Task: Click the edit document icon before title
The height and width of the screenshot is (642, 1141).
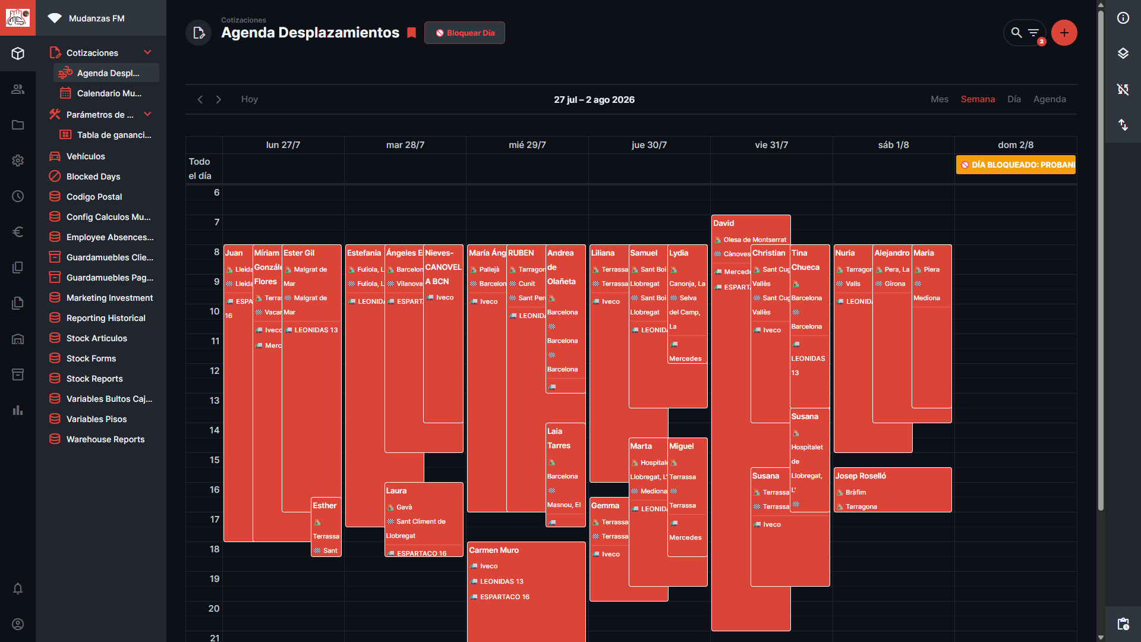Action: [x=199, y=33]
